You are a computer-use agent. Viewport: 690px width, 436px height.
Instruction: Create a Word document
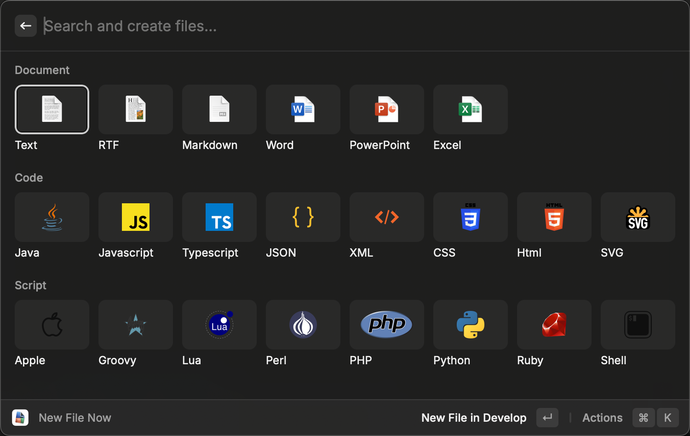303,109
